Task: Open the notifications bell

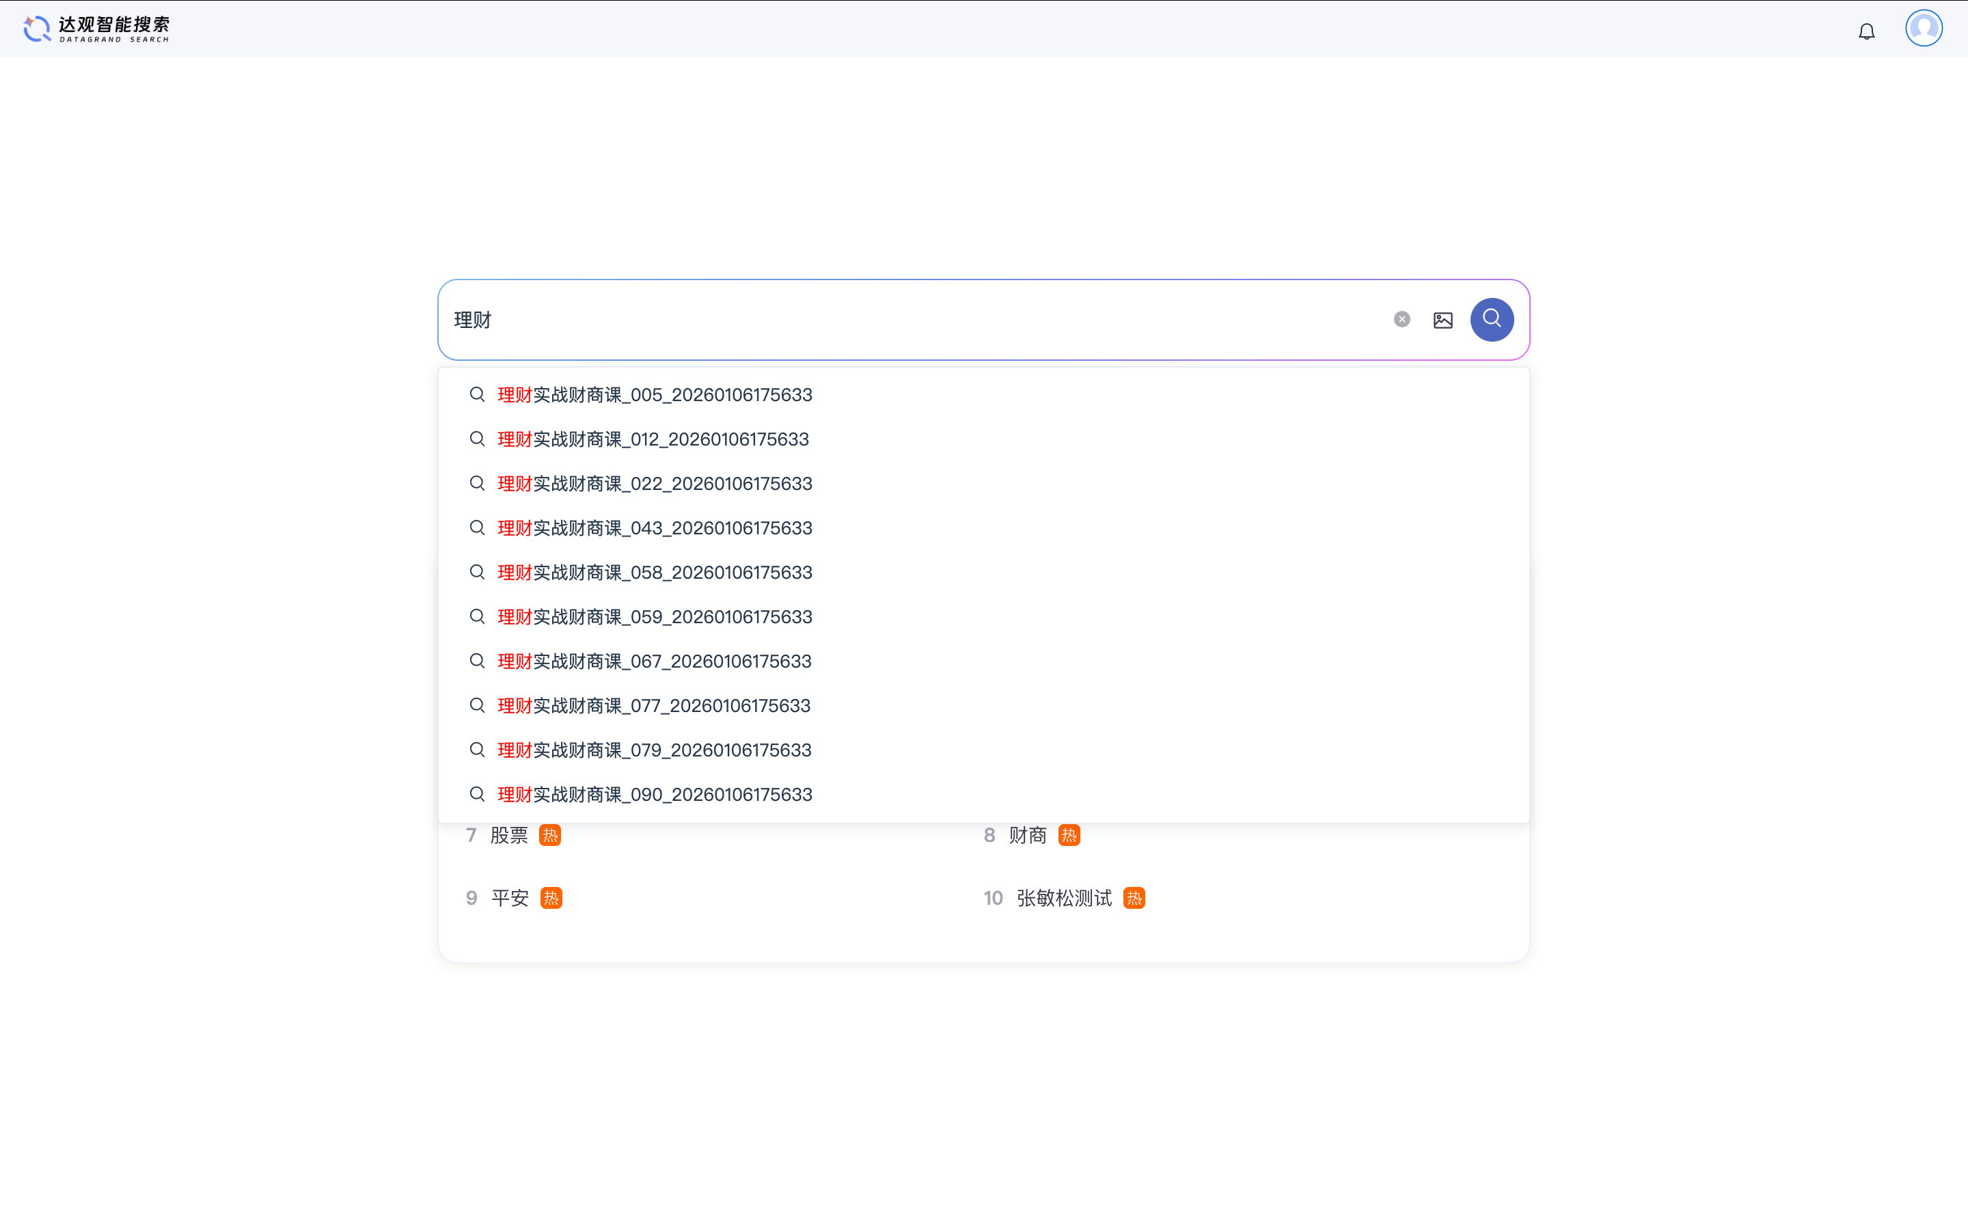Action: pos(1866,31)
